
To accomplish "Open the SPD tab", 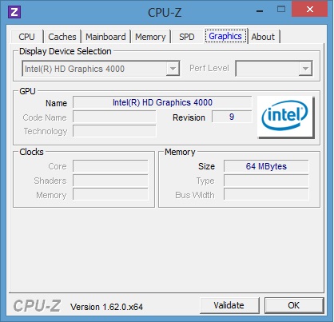I will (187, 37).
